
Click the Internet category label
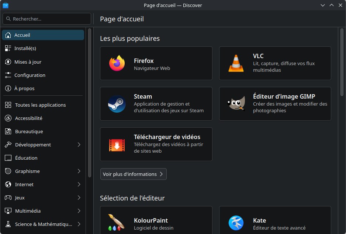(24, 184)
